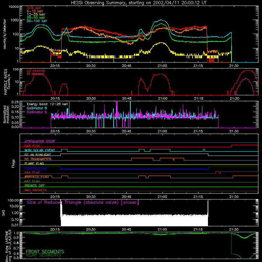Click the 20:30 tick under the count-rate panel
Viewport: 262px width, 262px height.
pyautogui.click(x=91, y=66)
